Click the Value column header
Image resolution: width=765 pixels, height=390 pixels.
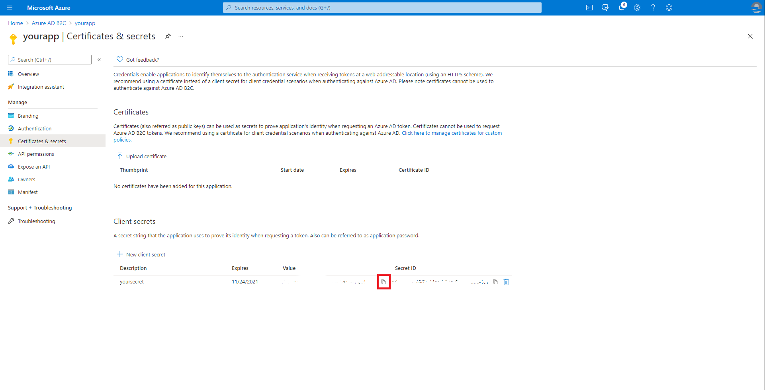(x=289, y=268)
